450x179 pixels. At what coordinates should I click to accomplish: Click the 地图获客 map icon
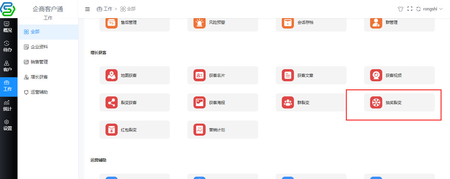[x=112, y=75]
